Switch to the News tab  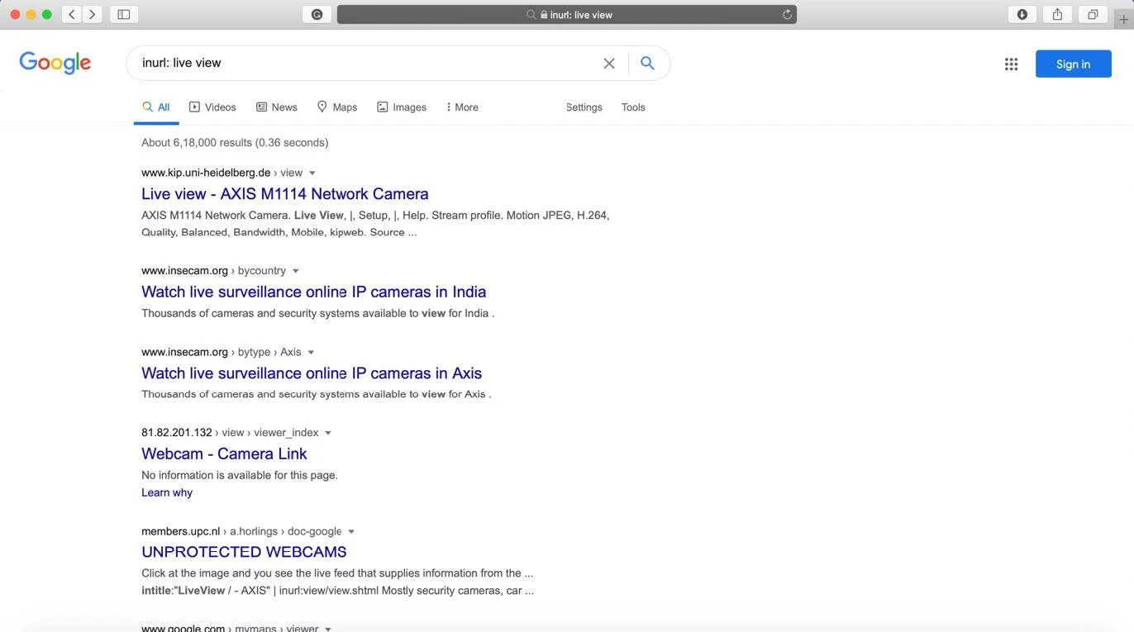(276, 107)
